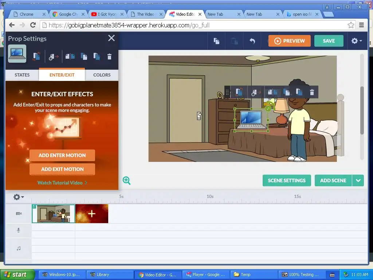
Task: Click ADD EXIT MOTION button
Action: click(62, 169)
